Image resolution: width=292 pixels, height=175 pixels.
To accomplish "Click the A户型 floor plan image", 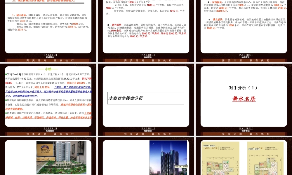I will tap(220, 158).
